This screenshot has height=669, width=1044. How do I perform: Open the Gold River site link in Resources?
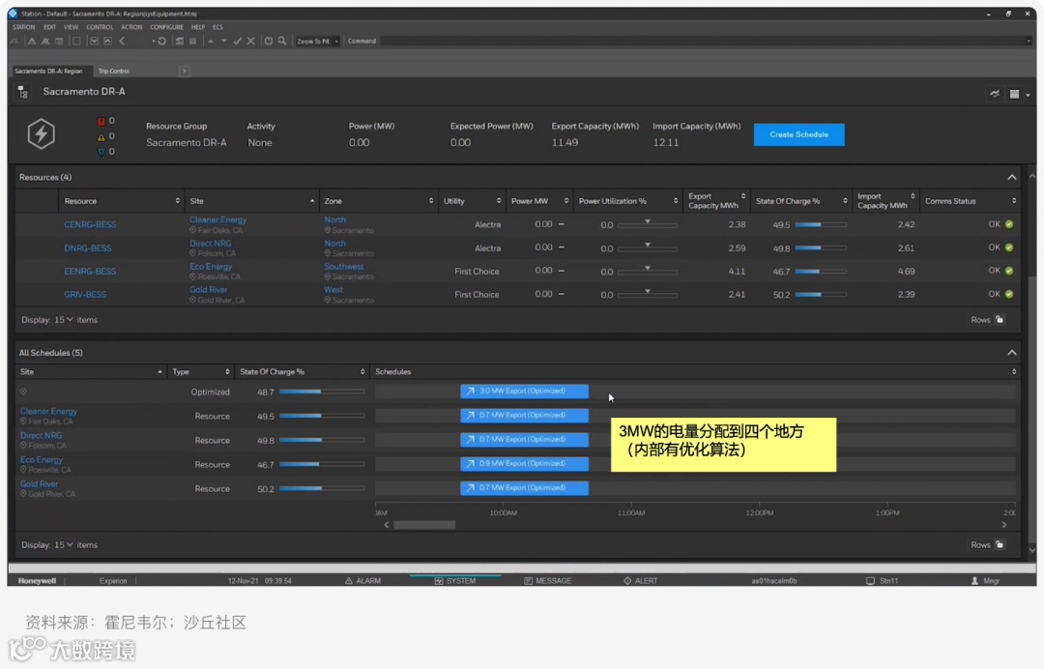(209, 290)
